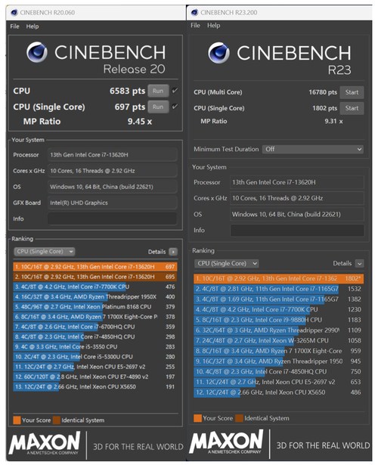Select R23 ranking row Core i7-4850HQ
The height and width of the screenshot is (465, 378).
tap(279, 372)
